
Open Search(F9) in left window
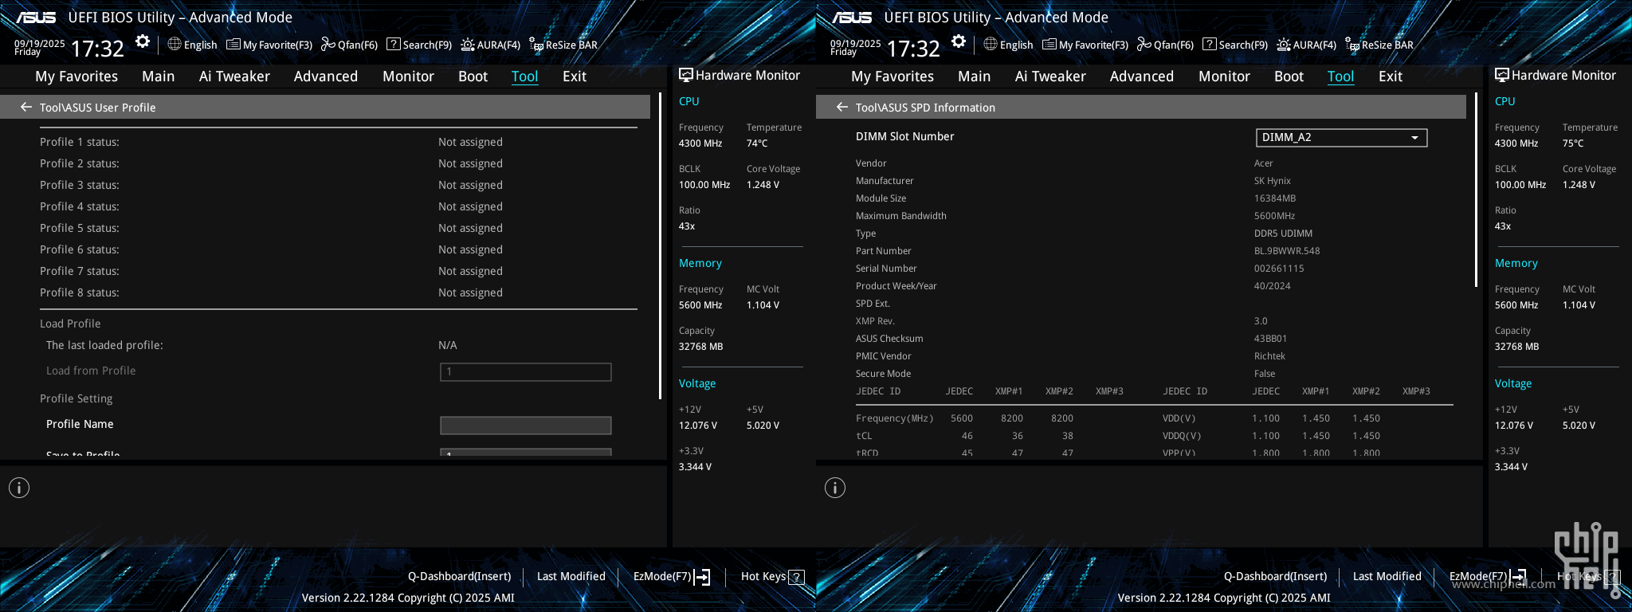click(419, 45)
